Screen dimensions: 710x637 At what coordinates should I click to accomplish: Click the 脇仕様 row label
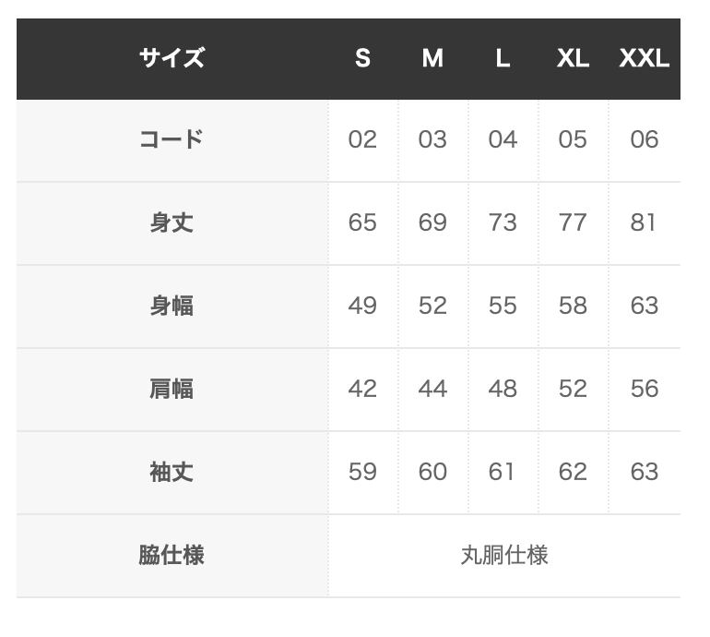[x=172, y=556]
